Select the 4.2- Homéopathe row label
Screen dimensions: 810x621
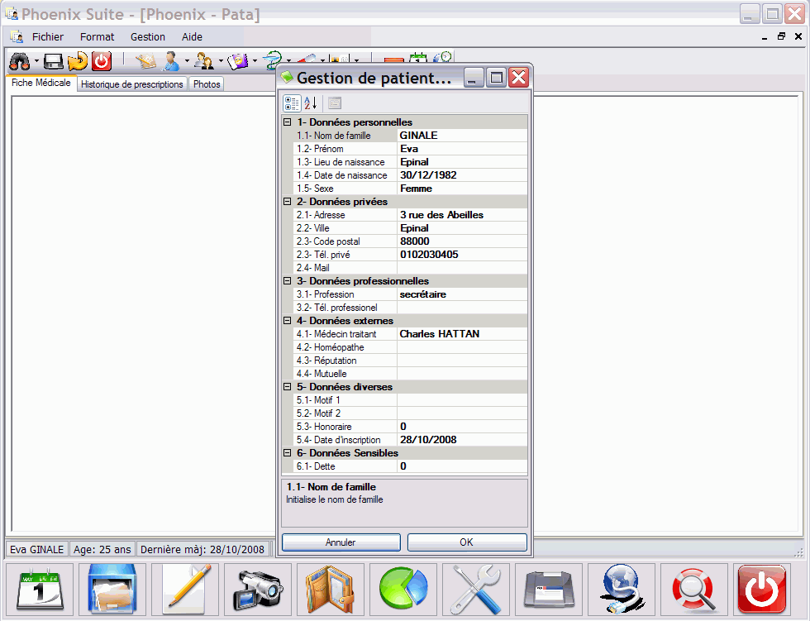(330, 347)
